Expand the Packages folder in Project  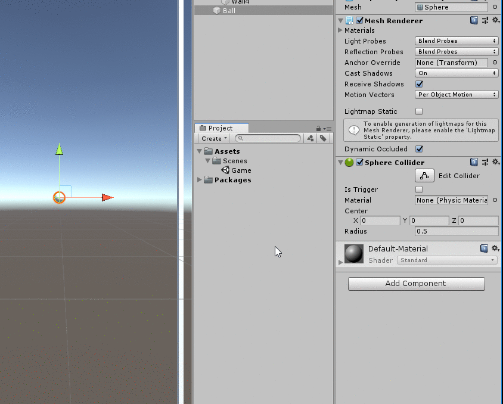200,180
